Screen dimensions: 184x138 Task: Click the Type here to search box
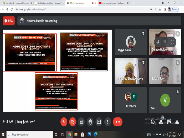[x=29, y=135]
